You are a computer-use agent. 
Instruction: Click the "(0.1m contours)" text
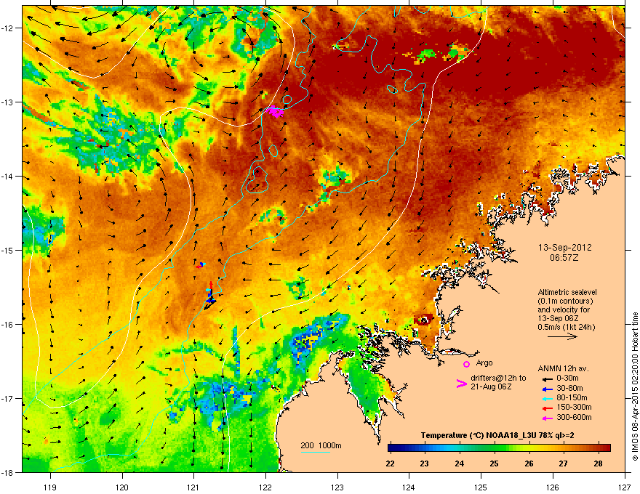[565, 301]
